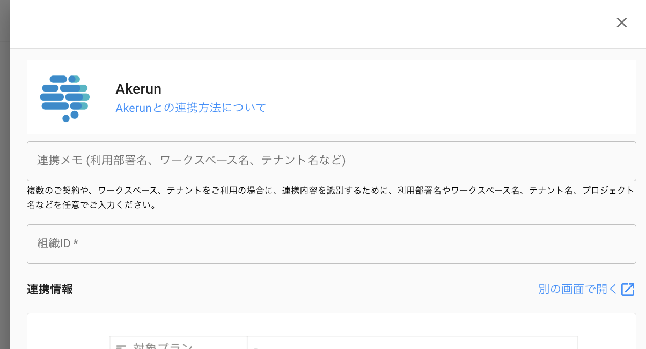Click the 連携メモ placeholder text

(x=191, y=160)
